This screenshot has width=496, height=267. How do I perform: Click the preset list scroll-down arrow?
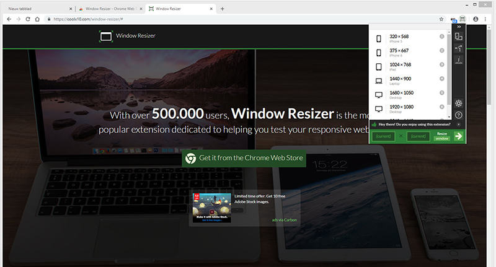[449, 117]
